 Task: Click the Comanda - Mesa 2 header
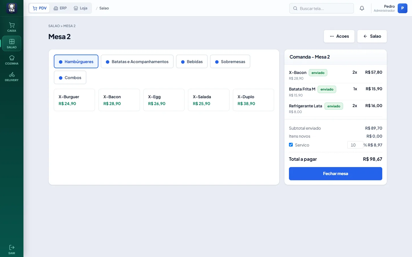[x=310, y=57]
